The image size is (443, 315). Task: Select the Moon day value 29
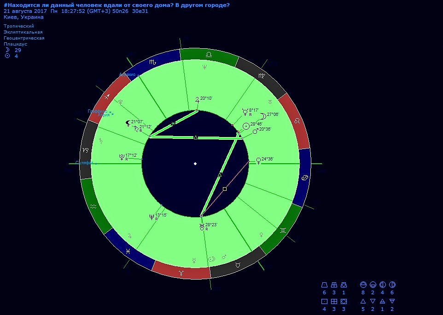(18, 50)
